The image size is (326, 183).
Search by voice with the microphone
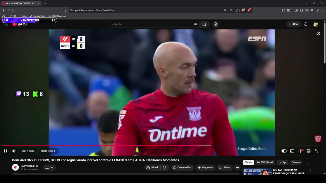click(216, 24)
